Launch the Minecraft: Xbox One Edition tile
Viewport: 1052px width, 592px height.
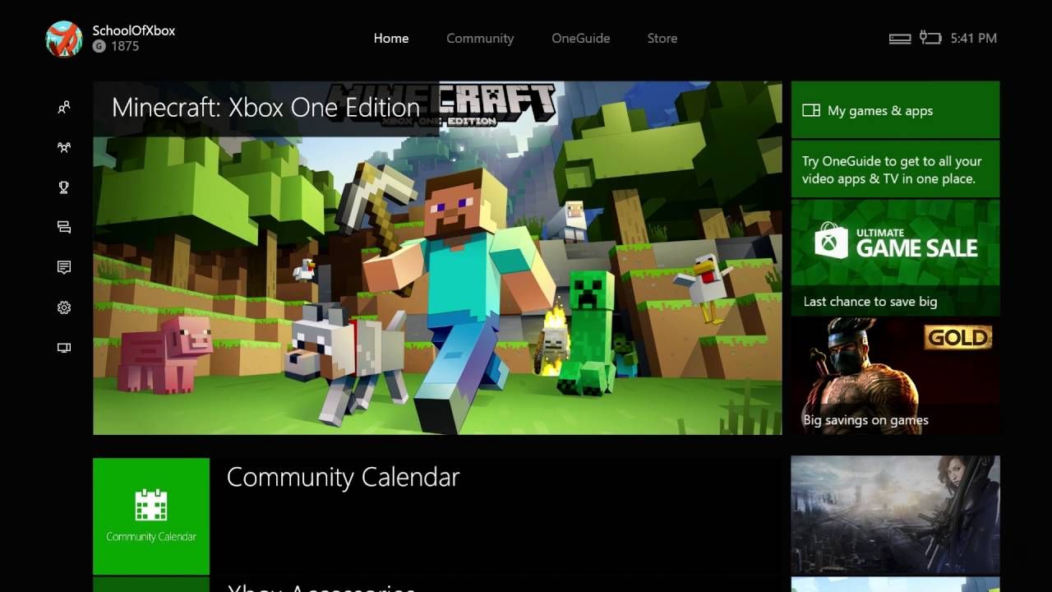coord(437,257)
